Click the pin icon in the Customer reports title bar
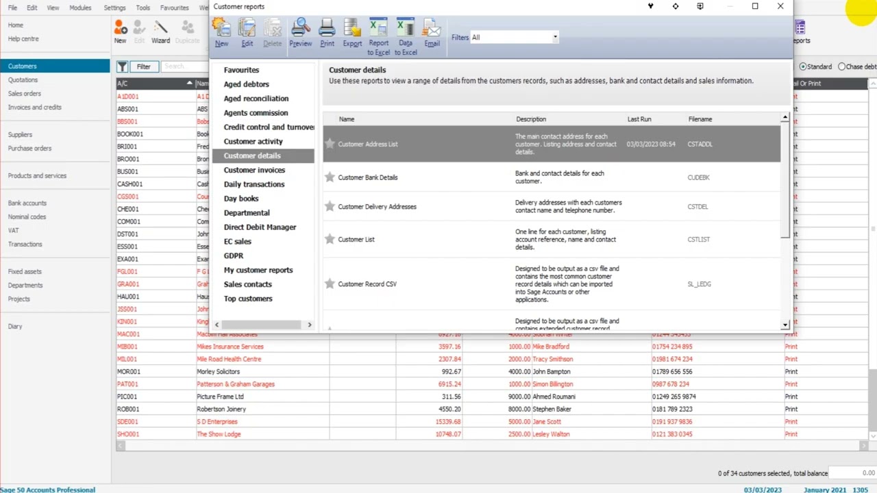 pos(650,6)
